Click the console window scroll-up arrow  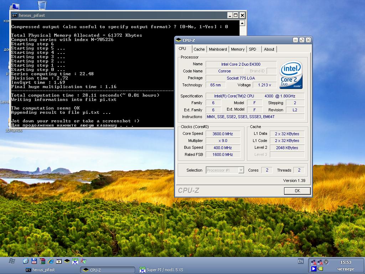click(242, 23)
